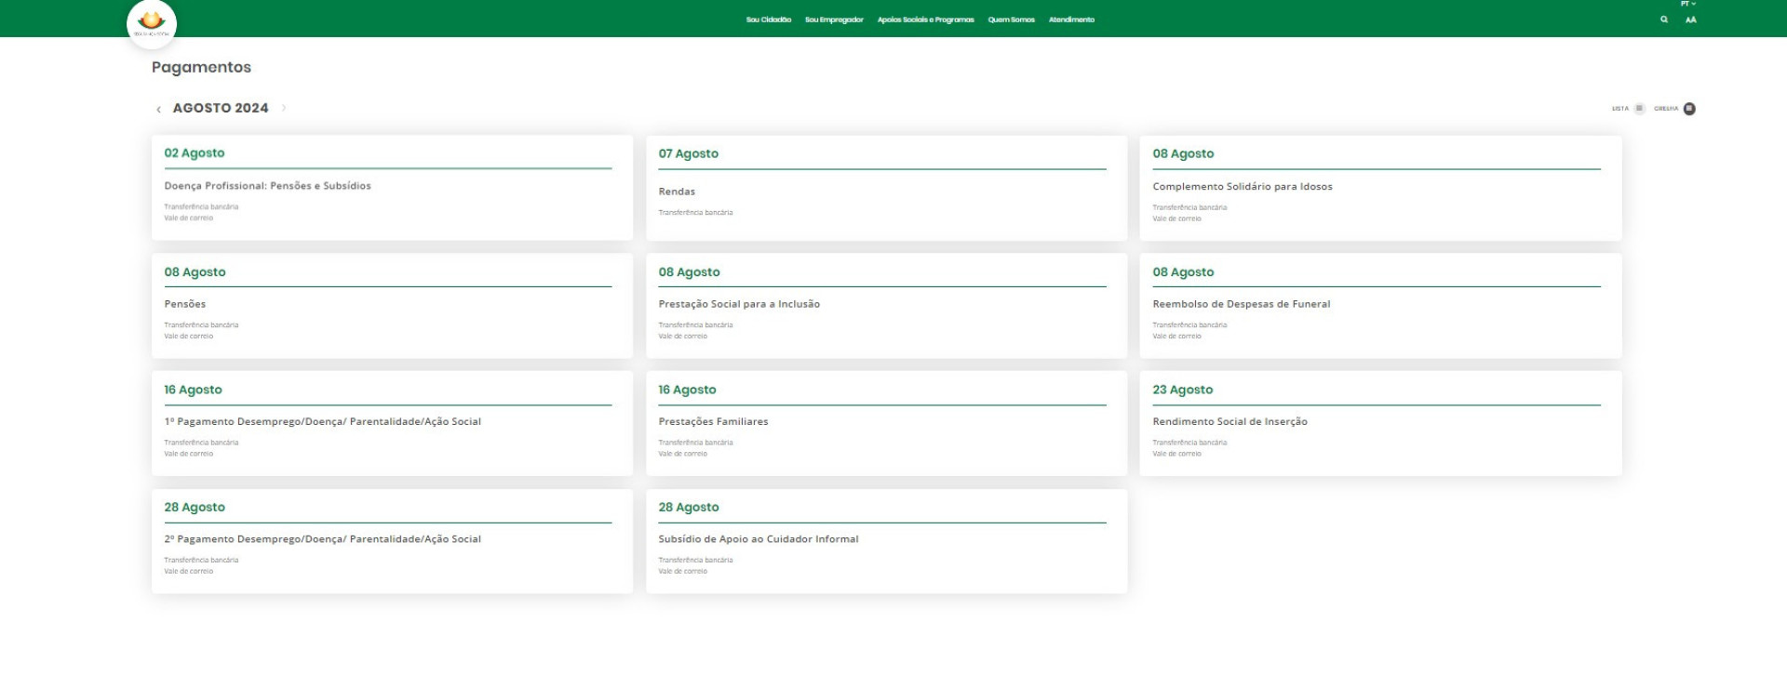Open Rendimento Social de Inserção card
The image size is (1787, 675).
point(1380,423)
